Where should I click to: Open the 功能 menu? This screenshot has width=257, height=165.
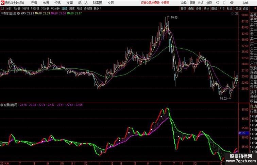tap(184, 3)
